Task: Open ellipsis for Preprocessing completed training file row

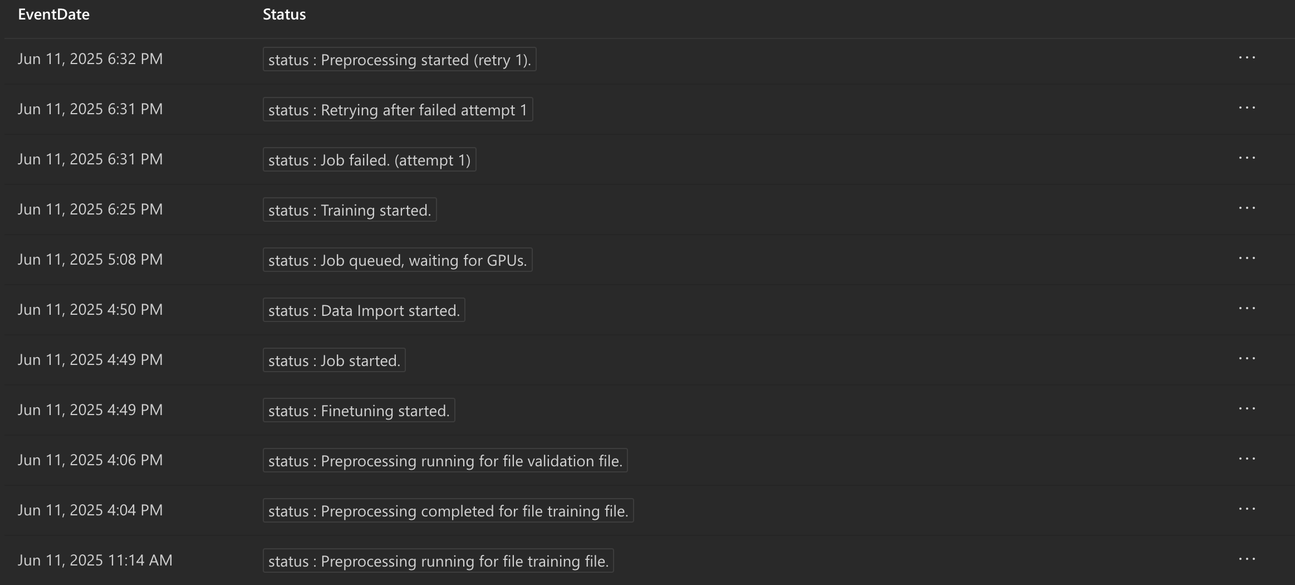Action: pyautogui.click(x=1247, y=509)
